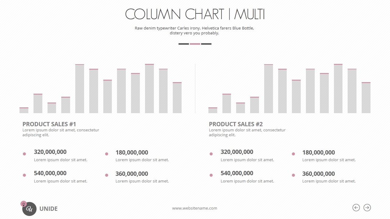Select the PRODUCT SALES #1 heading
Screen dimensions: 390x219
point(49,124)
